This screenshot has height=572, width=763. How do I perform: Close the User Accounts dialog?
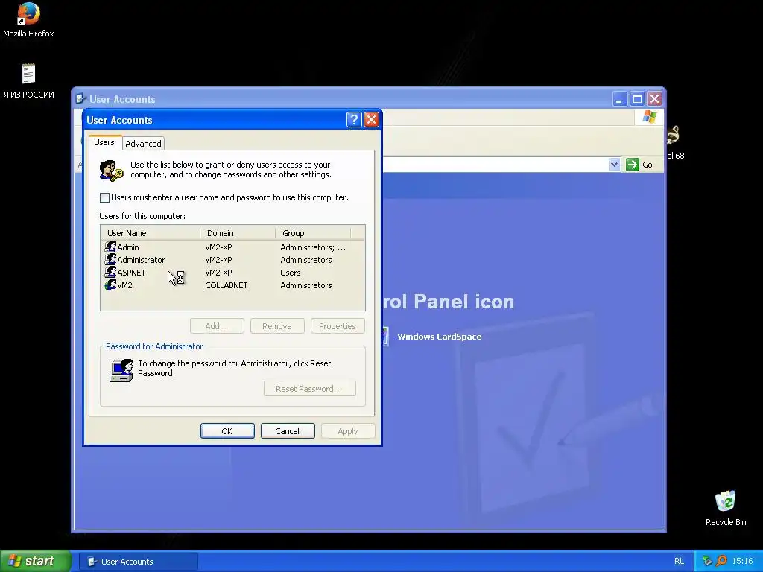click(x=371, y=120)
